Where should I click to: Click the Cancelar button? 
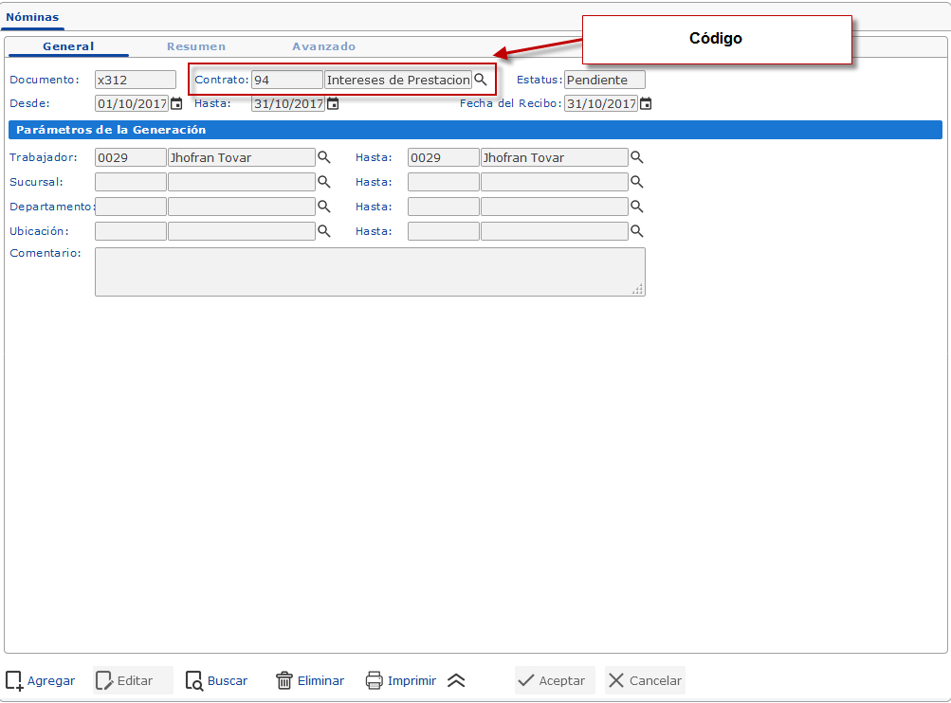click(645, 680)
